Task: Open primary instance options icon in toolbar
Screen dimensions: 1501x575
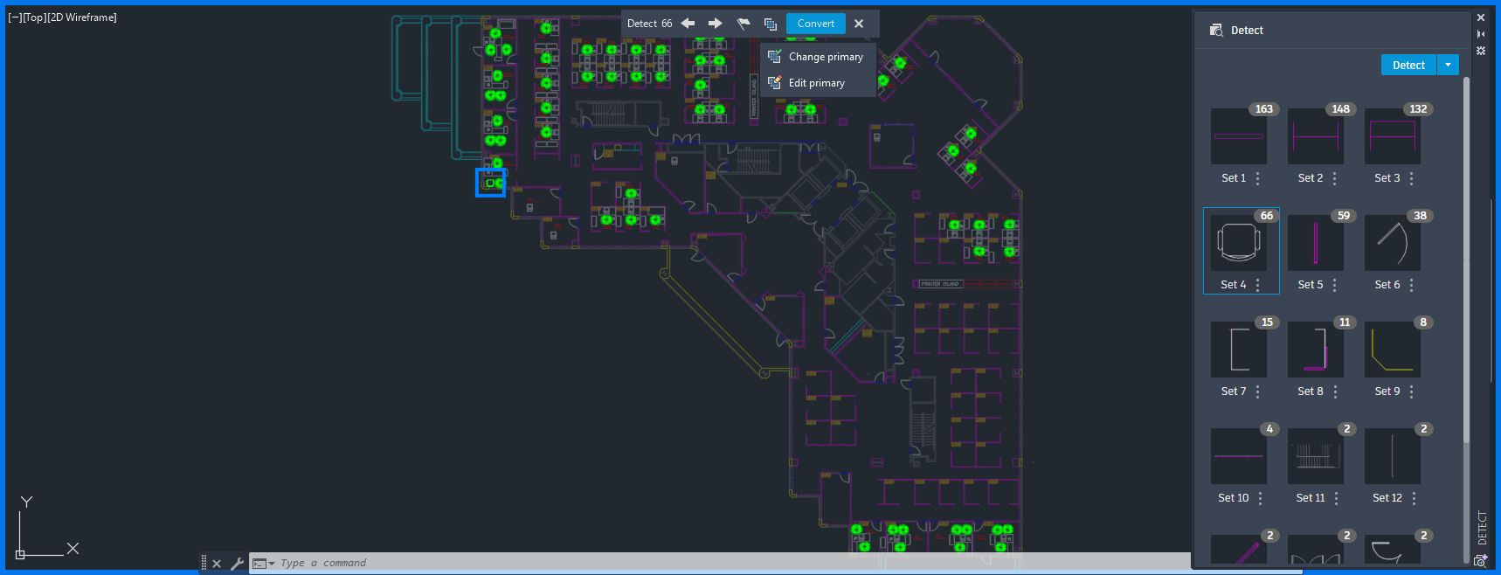Action: pyautogui.click(x=771, y=24)
